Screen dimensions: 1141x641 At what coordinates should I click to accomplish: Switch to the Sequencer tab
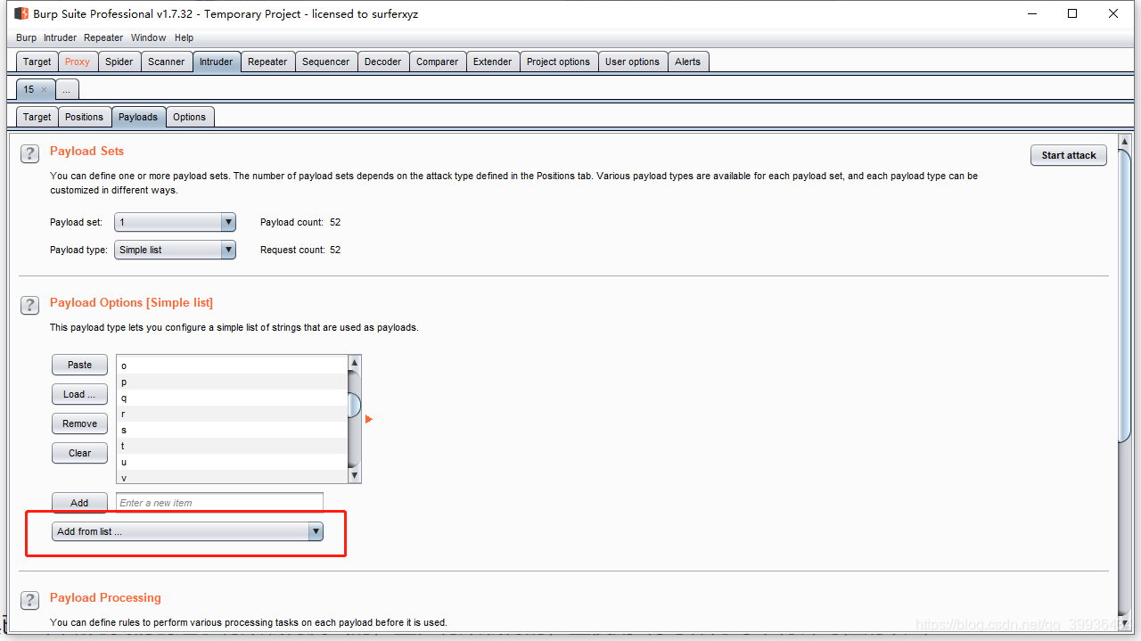click(326, 62)
